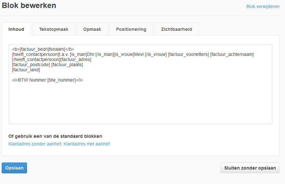Click the Blok verwijderen link
The image size is (285, 184).
pos(263,6)
